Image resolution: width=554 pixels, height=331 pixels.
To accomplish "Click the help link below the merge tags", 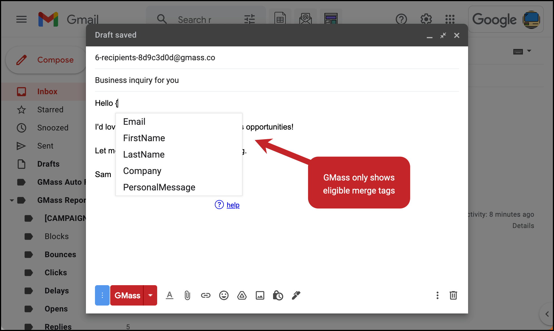I will [x=233, y=205].
